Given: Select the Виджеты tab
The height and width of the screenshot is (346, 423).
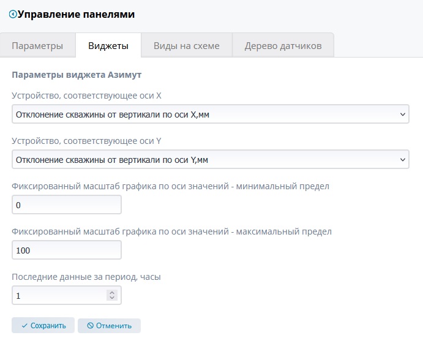Looking at the screenshot, I should (108, 46).
